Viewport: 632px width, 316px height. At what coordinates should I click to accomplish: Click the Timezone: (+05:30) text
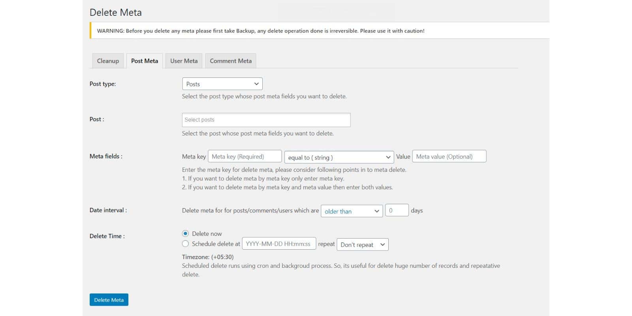click(x=208, y=257)
